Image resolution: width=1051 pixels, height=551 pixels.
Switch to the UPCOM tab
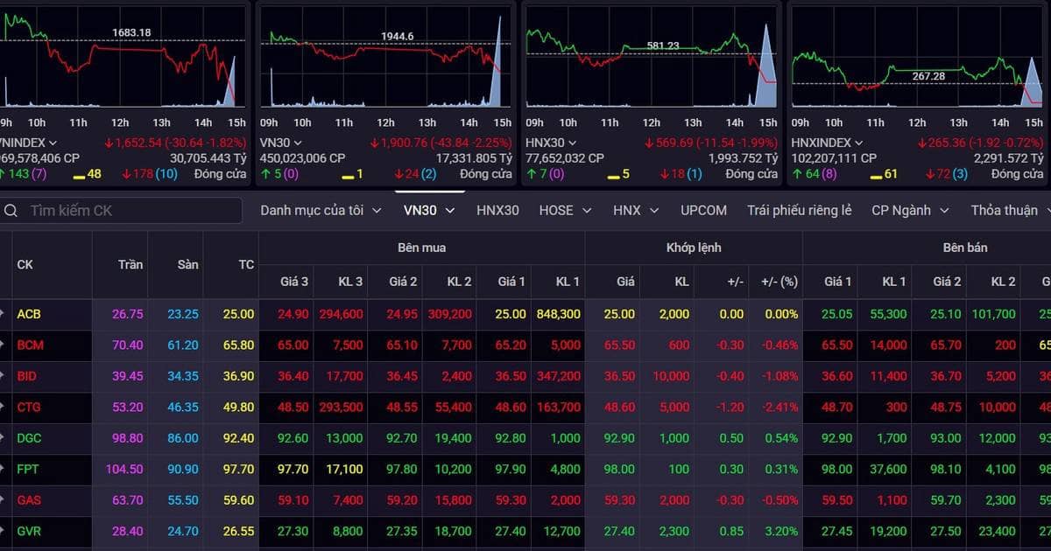[x=702, y=210]
